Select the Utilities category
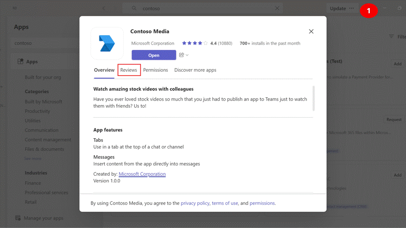The height and width of the screenshot is (228, 406). point(33,121)
